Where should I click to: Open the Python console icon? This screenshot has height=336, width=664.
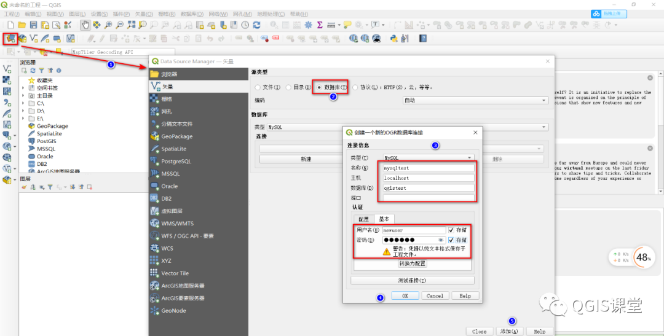click(394, 39)
